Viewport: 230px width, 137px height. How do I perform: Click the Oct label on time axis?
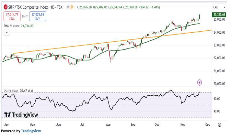[x=157, y=124]
